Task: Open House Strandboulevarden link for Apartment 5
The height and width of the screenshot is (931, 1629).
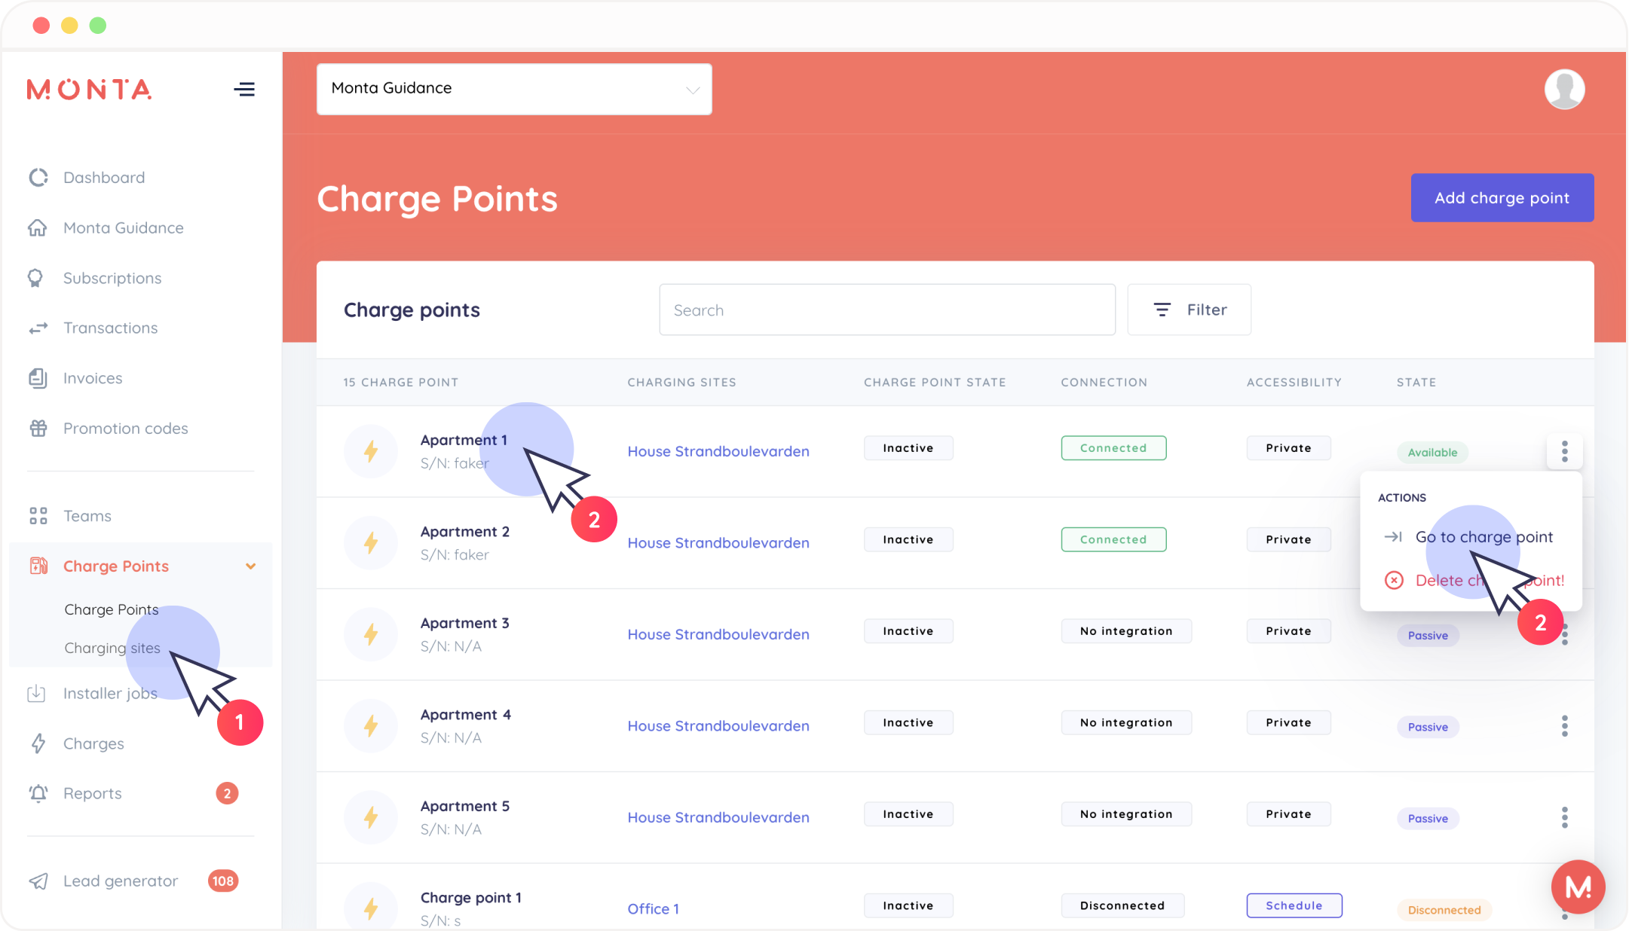Action: [x=718, y=817]
